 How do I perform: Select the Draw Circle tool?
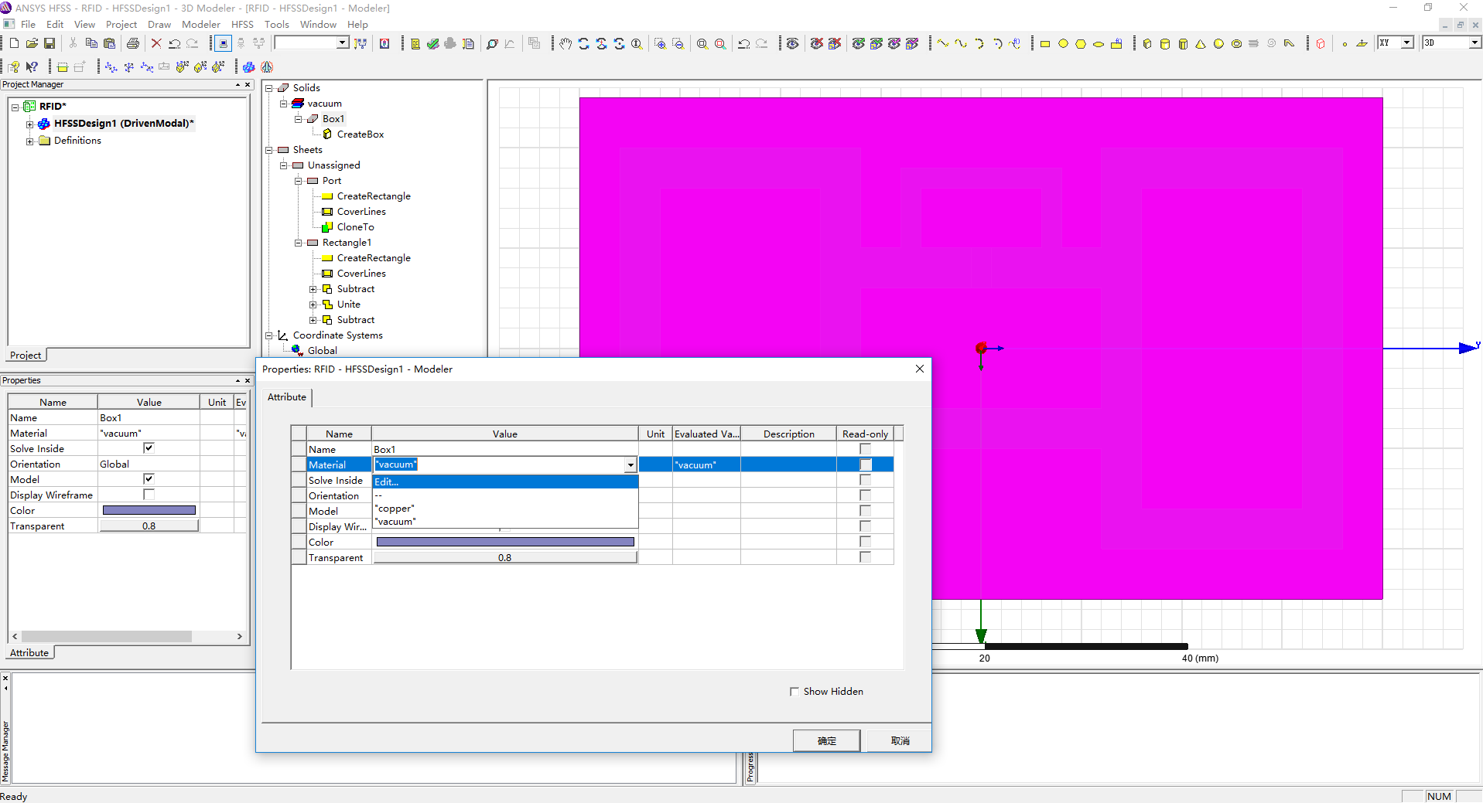click(1063, 43)
